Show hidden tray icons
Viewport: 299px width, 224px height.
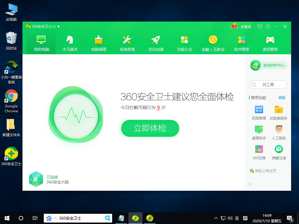pos(215,218)
